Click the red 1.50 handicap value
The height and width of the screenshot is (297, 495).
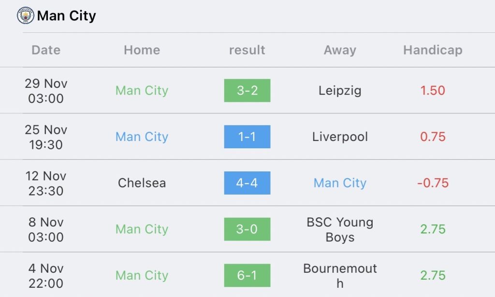pyautogui.click(x=433, y=90)
